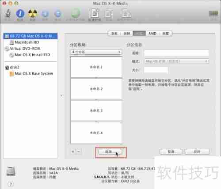Click the Convert image toolbar icon
Image resolution: width=221 pixels, height=189 pixels.
(x=109, y=14)
